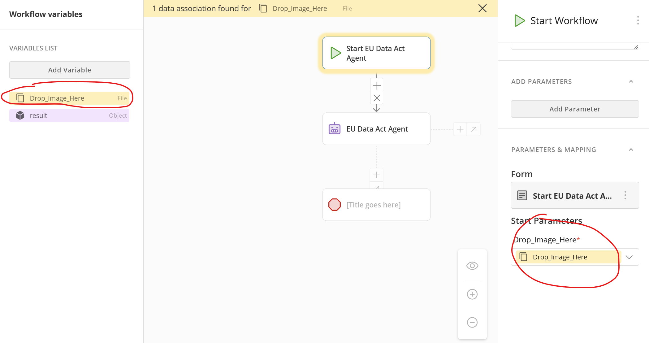The height and width of the screenshot is (343, 649).
Task: Open the form's three-dot options menu
Action: (x=625, y=195)
